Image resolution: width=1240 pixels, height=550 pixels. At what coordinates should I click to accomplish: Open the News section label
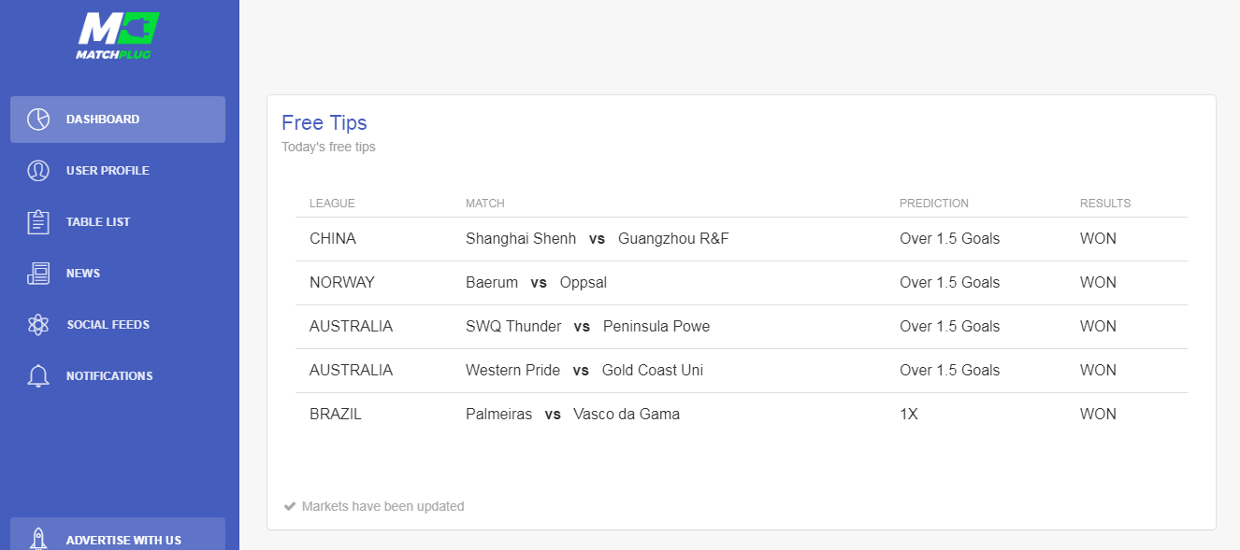[83, 274]
